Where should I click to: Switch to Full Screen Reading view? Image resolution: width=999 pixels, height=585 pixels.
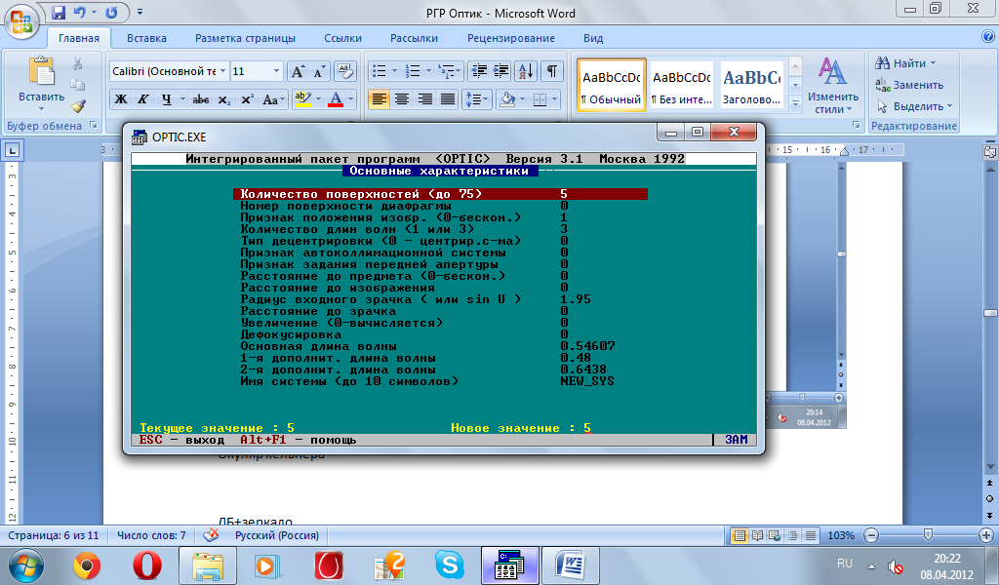757,535
